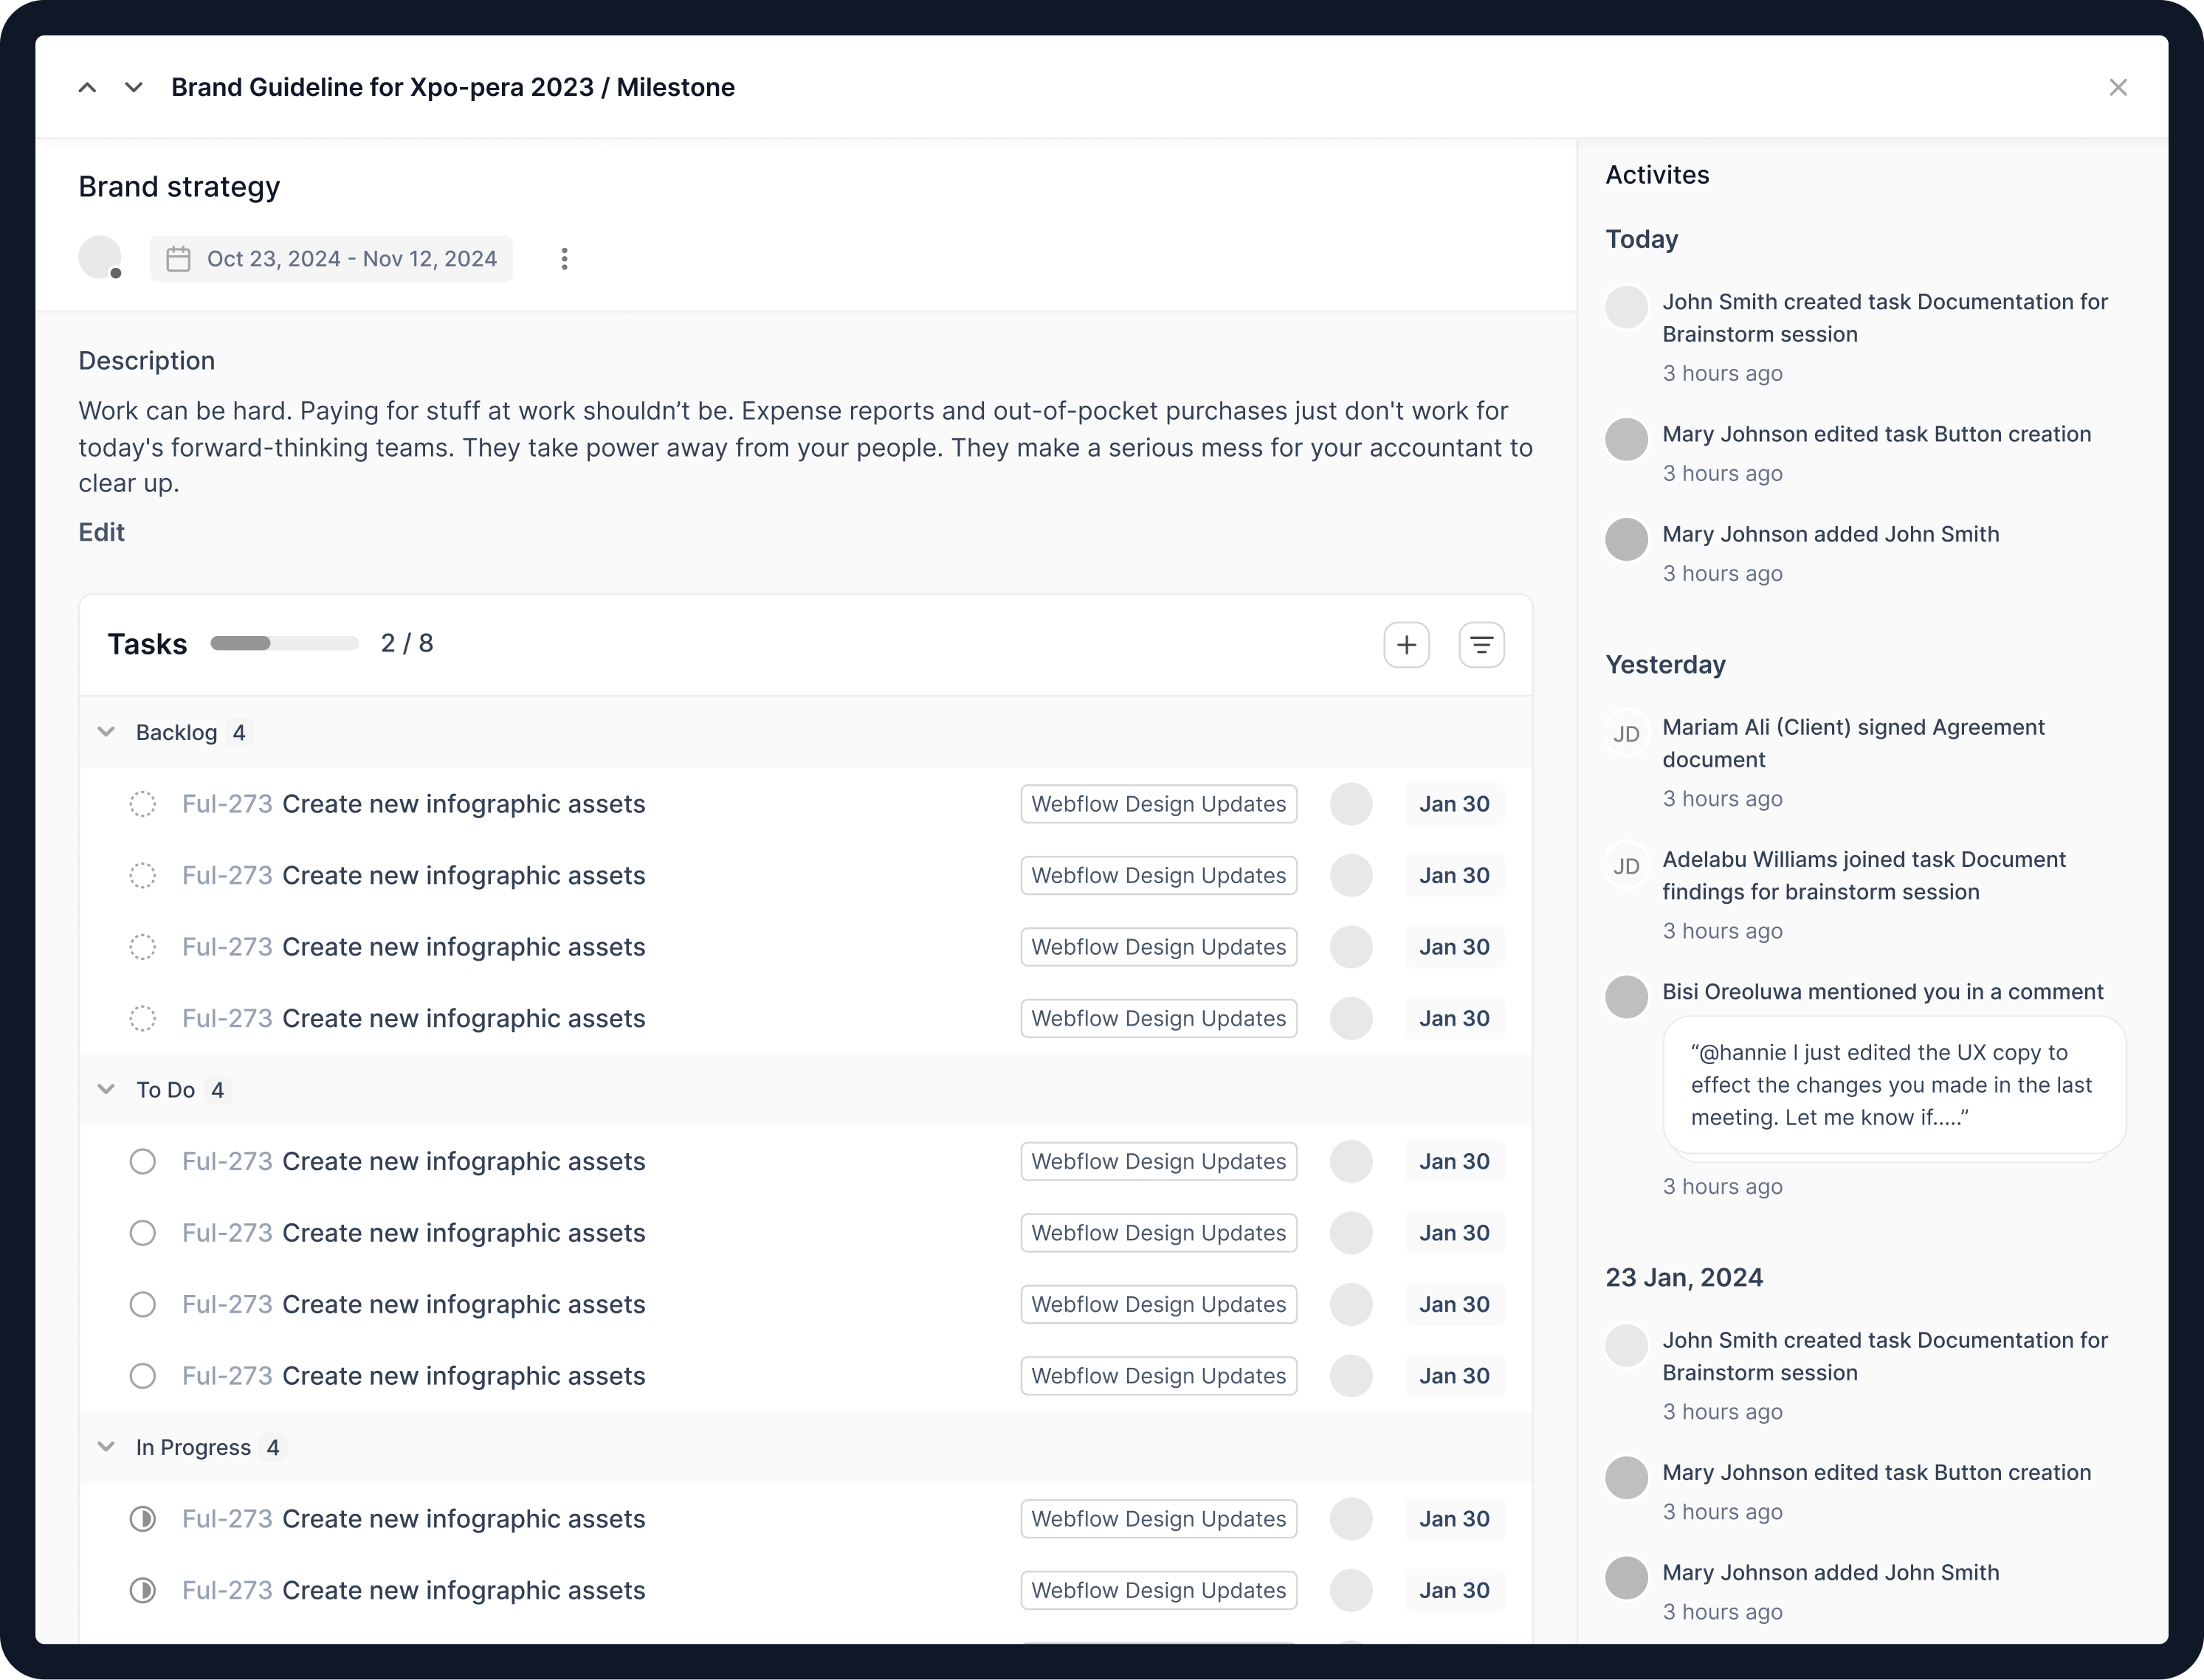Click John Smith avatar under Today activities

[1627, 307]
